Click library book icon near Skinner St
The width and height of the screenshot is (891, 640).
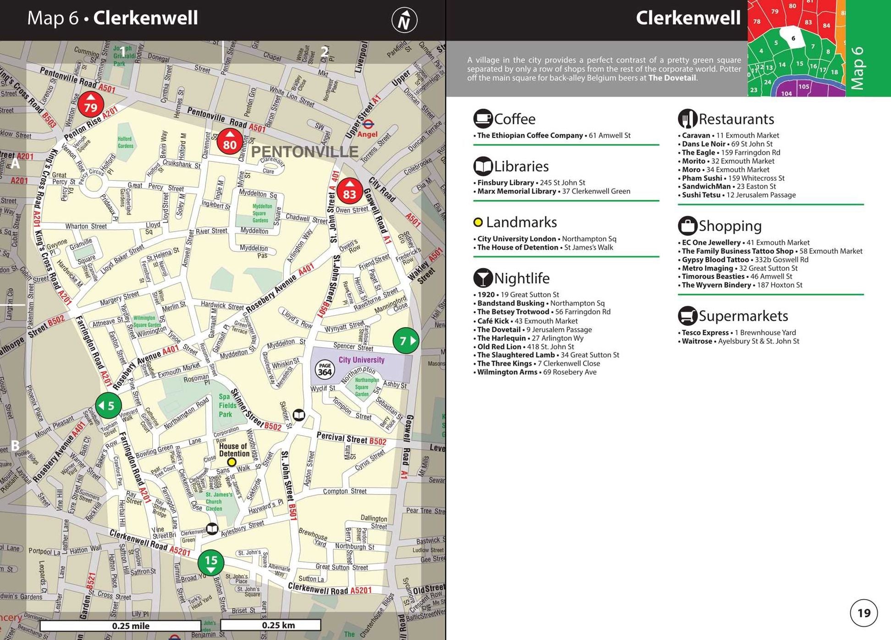[299, 415]
